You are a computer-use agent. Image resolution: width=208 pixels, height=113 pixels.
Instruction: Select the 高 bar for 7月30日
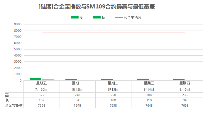[x=35, y=79]
